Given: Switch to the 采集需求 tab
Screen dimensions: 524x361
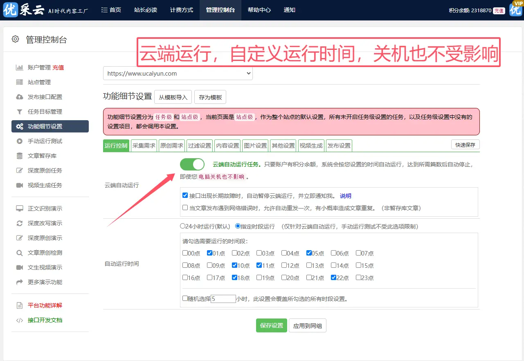Looking at the screenshot, I should [x=144, y=146].
